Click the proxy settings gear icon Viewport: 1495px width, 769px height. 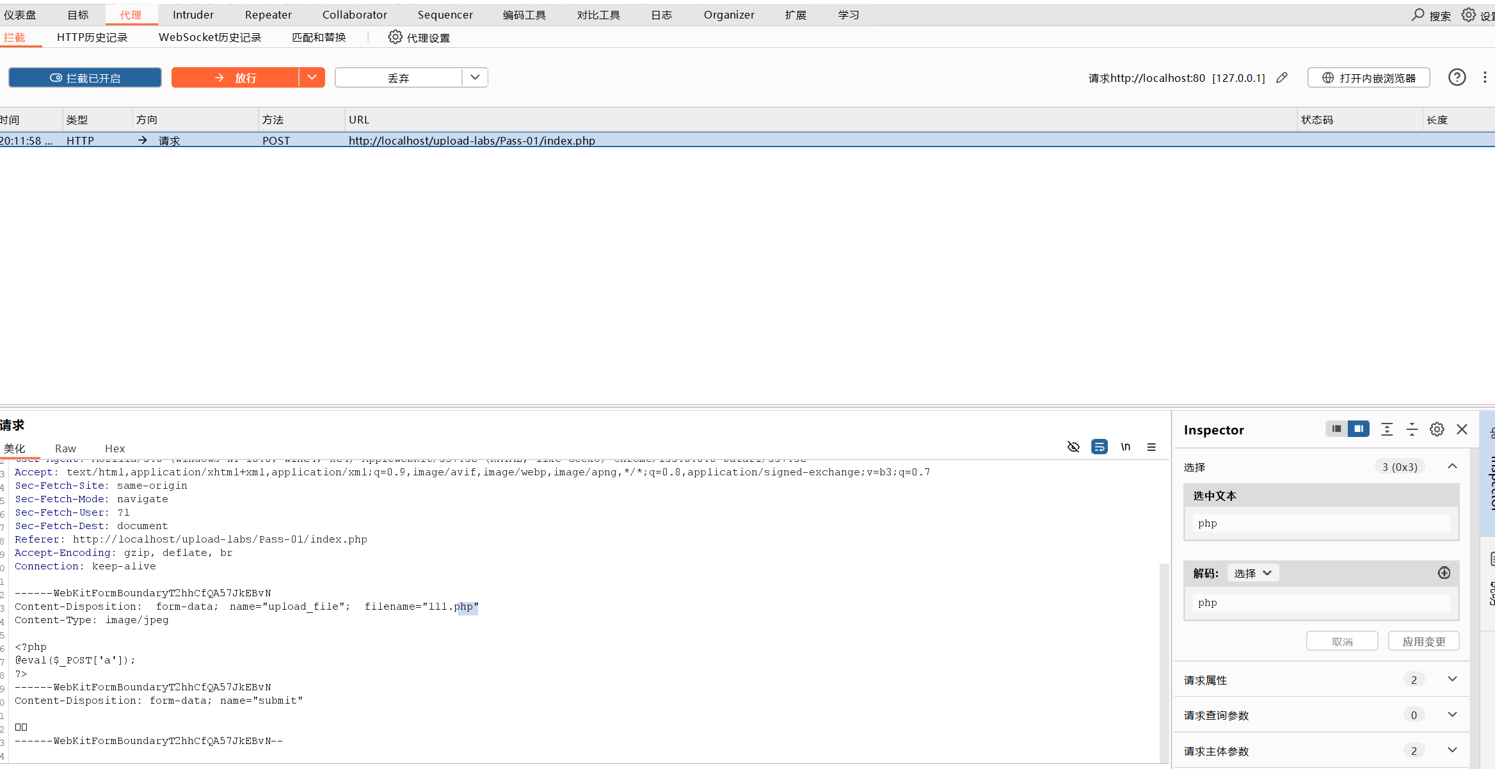tap(396, 37)
